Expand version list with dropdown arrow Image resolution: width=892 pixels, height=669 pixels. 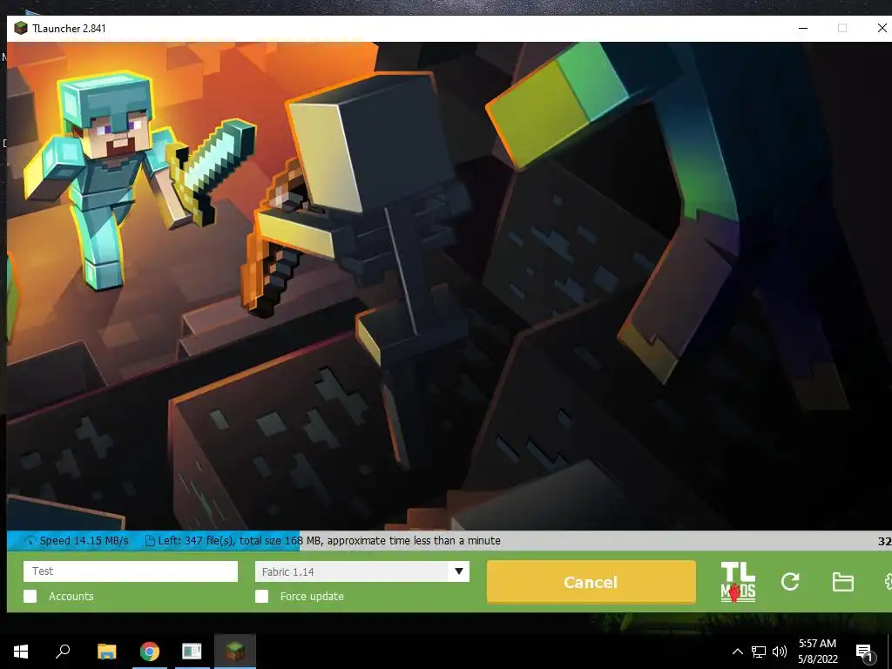click(458, 571)
